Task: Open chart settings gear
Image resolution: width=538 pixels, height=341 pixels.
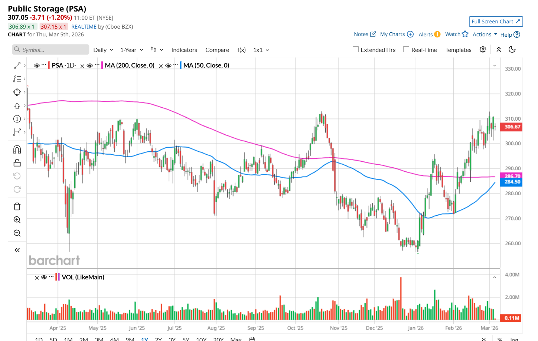Action: (483, 49)
